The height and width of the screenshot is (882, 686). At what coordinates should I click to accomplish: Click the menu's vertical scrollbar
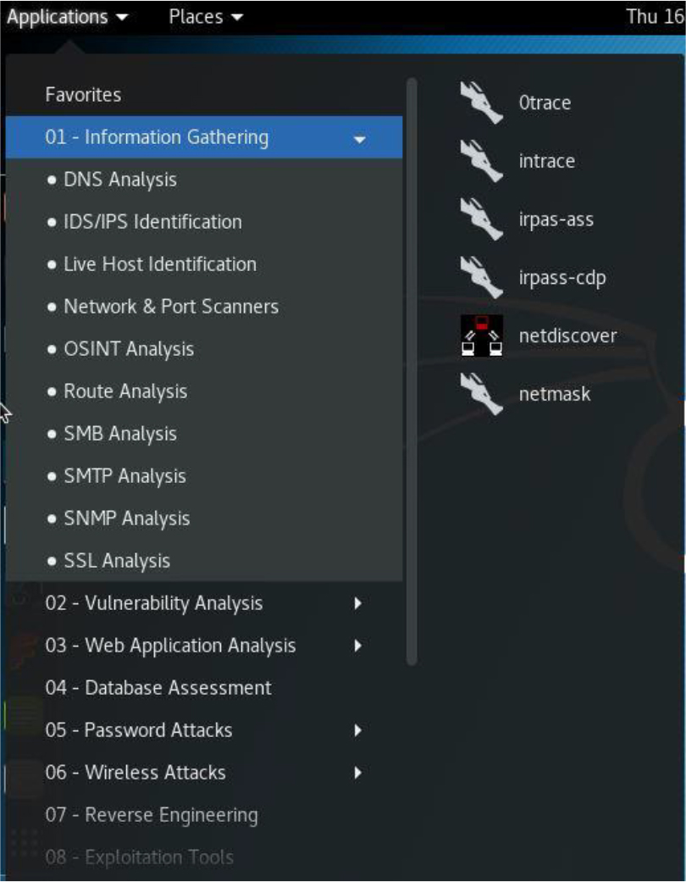(412, 371)
